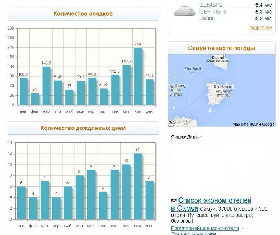
Task: Click the February precipitation bar labeled 43
Action: click(x=35, y=99)
